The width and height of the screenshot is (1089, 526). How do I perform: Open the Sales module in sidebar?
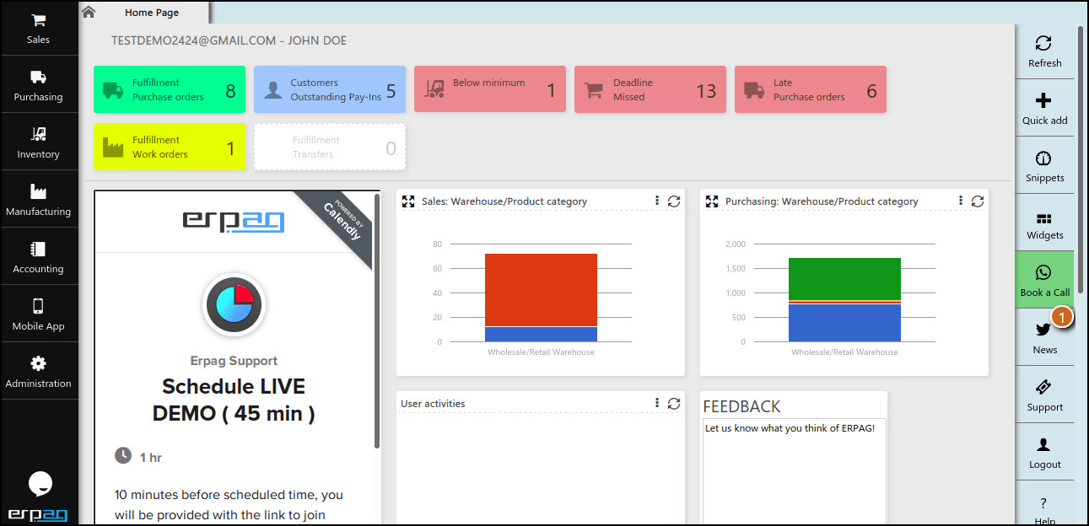(39, 29)
